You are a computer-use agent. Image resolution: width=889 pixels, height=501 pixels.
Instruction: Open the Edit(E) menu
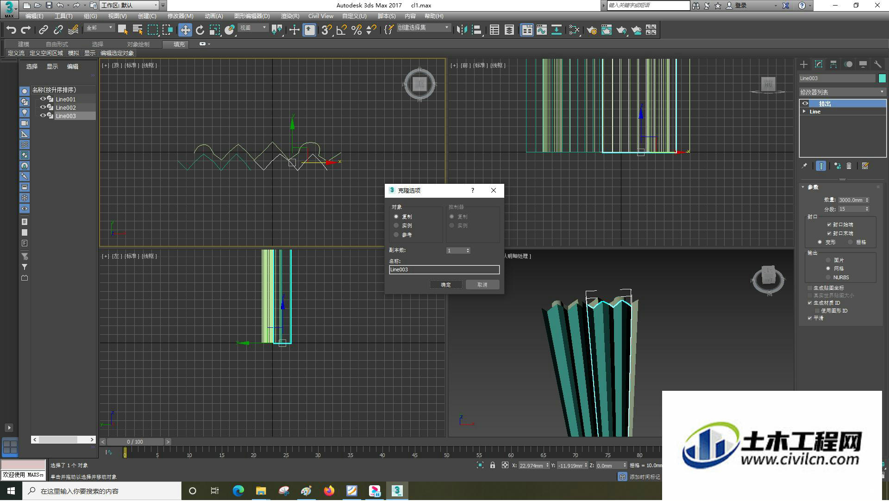tap(34, 16)
